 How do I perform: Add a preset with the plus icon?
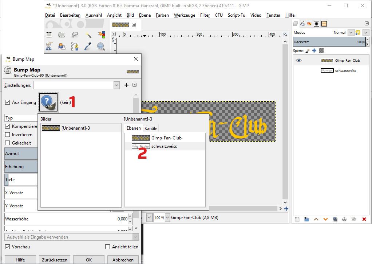click(x=126, y=85)
